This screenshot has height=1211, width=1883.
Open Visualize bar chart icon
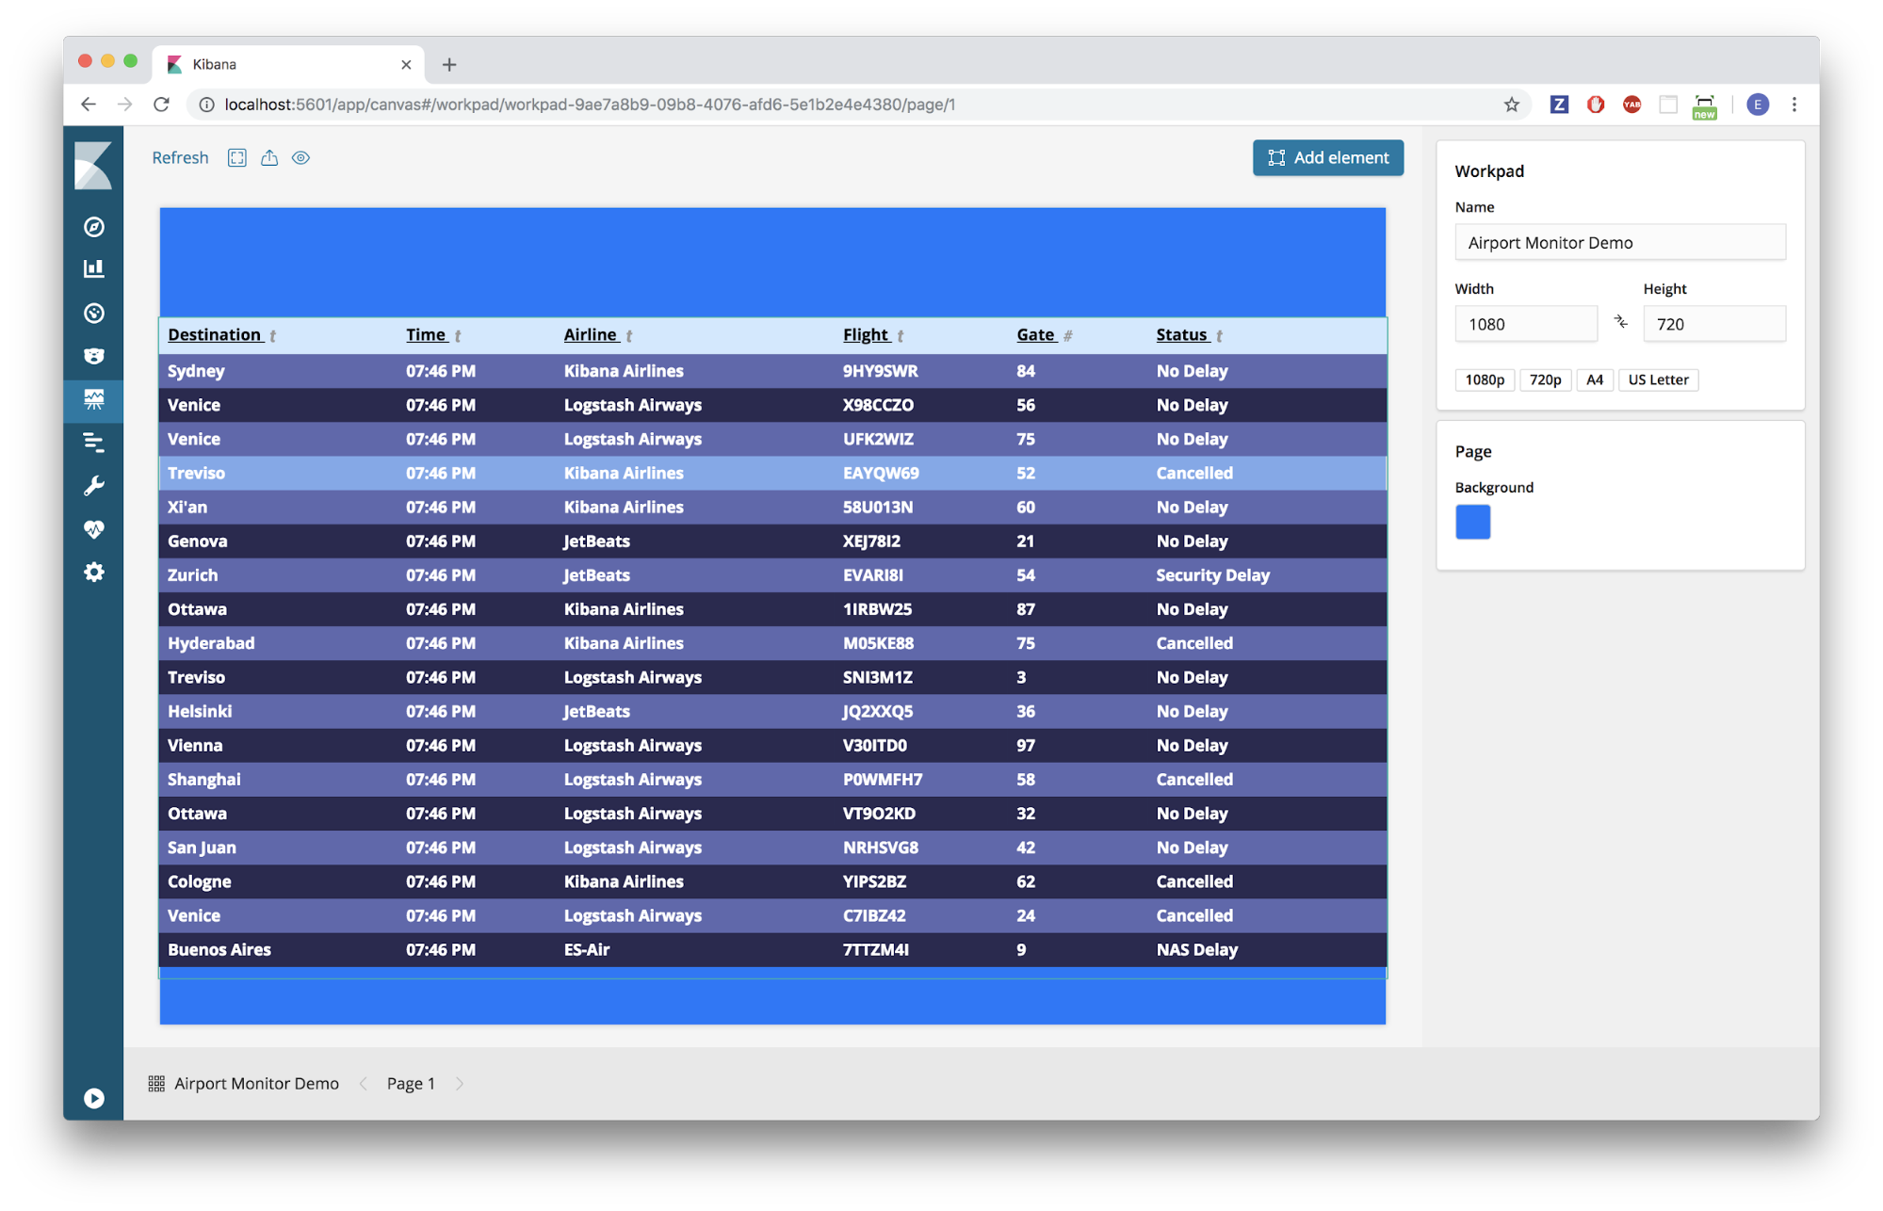click(93, 269)
